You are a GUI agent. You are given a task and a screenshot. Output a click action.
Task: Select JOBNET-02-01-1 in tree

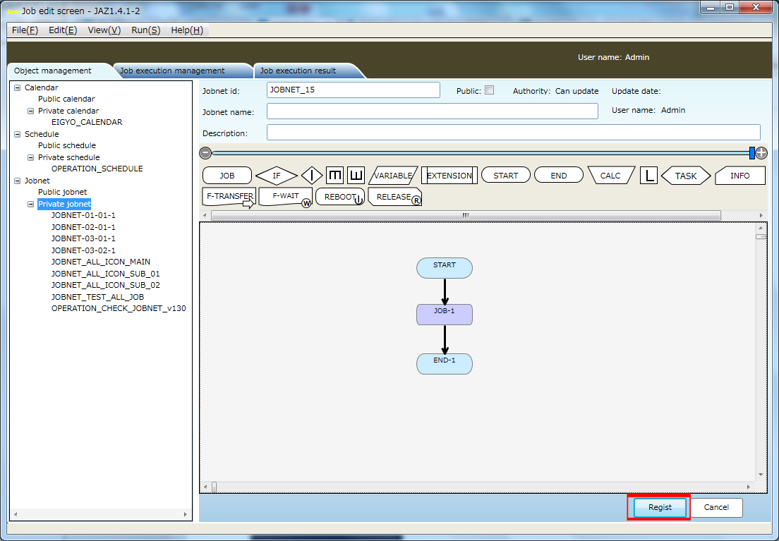[x=83, y=227]
